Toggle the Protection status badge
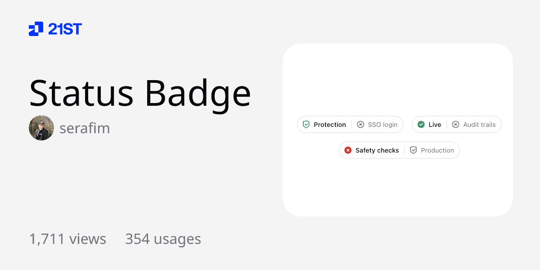The image size is (540, 270). [x=324, y=124]
